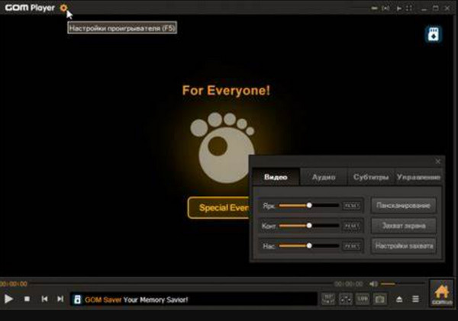Close the control panel popup

(437, 161)
